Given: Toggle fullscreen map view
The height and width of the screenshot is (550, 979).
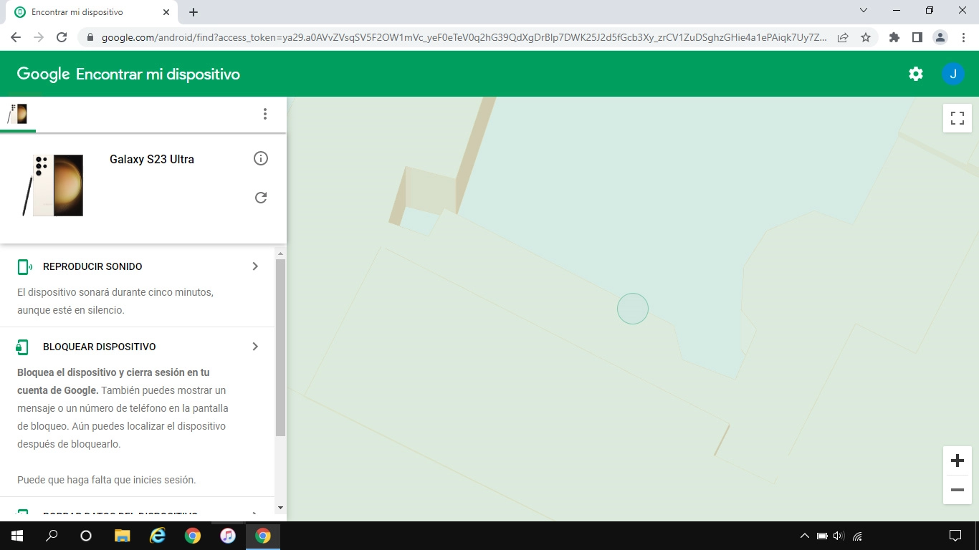Looking at the screenshot, I should 957,118.
